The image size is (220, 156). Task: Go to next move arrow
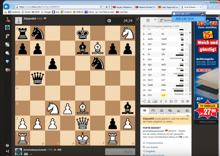pyautogui.click(x=166, y=101)
